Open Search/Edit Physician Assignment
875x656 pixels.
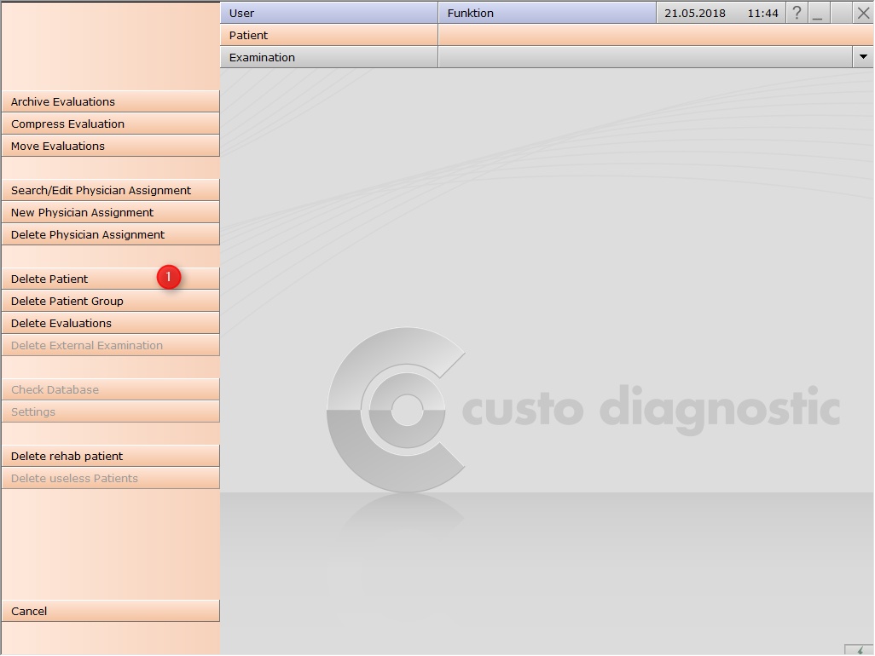click(111, 190)
